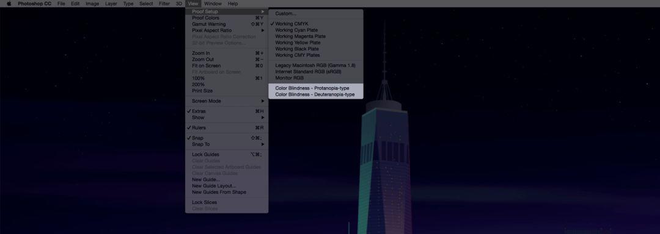
Task: Click Zoom In menu entry
Action: pyautogui.click(x=227, y=53)
